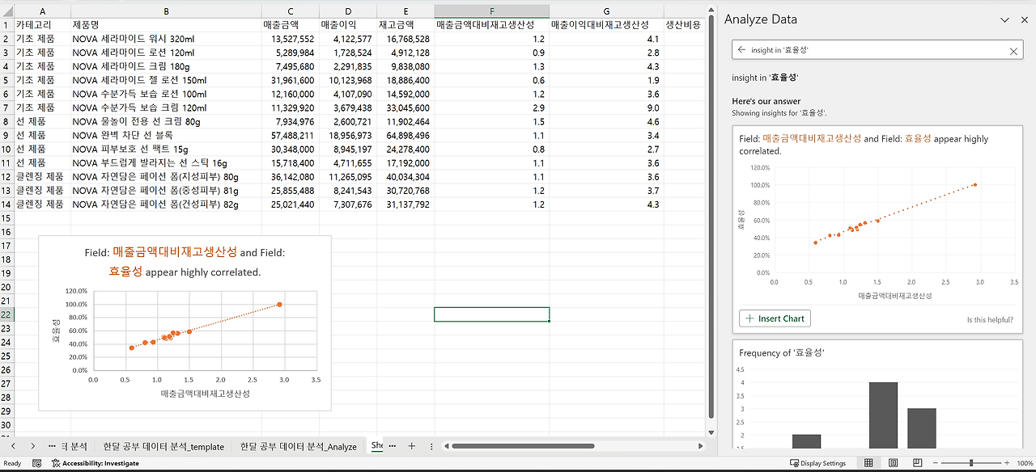Select cell NOVA 피부보호 선 팩트 15g
Image resolution: width=1036 pixels, height=472 pixels.
coord(166,149)
